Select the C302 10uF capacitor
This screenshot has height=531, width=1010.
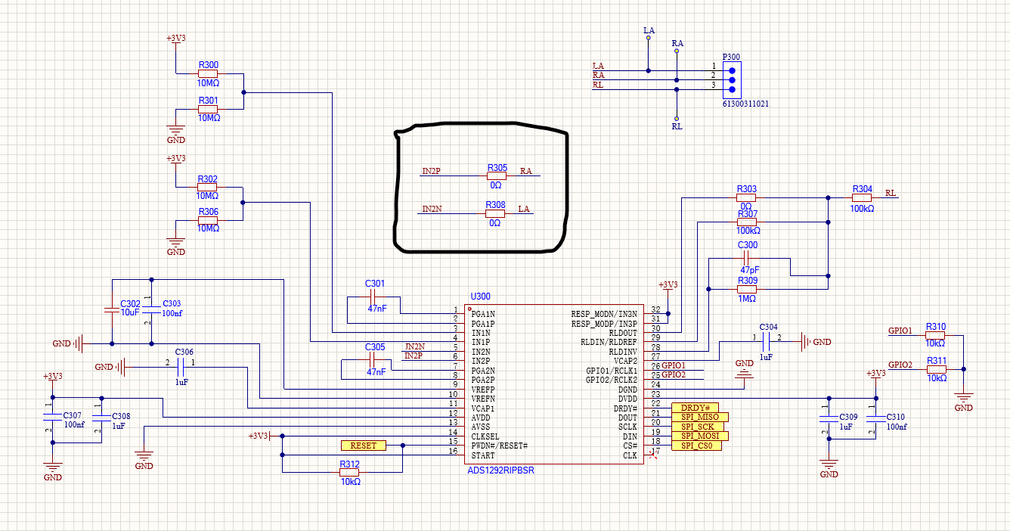111,311
